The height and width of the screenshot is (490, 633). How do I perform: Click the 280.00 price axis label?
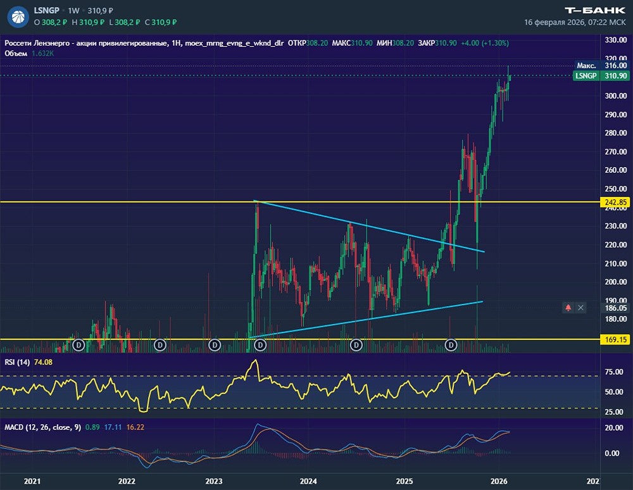[x=616, y=133]
